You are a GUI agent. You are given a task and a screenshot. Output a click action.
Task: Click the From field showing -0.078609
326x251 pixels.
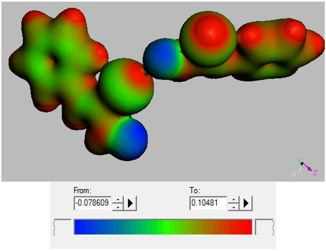point(92,203)
